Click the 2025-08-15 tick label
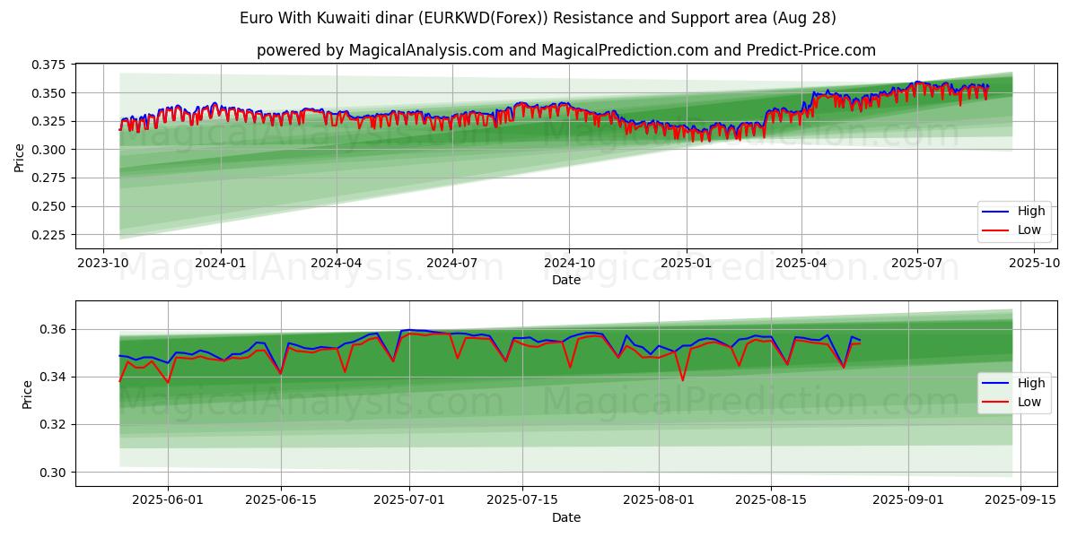Image resolution: width=1077 pixels, height=538 pixels. pyautogui.click(x=772, y=501)
